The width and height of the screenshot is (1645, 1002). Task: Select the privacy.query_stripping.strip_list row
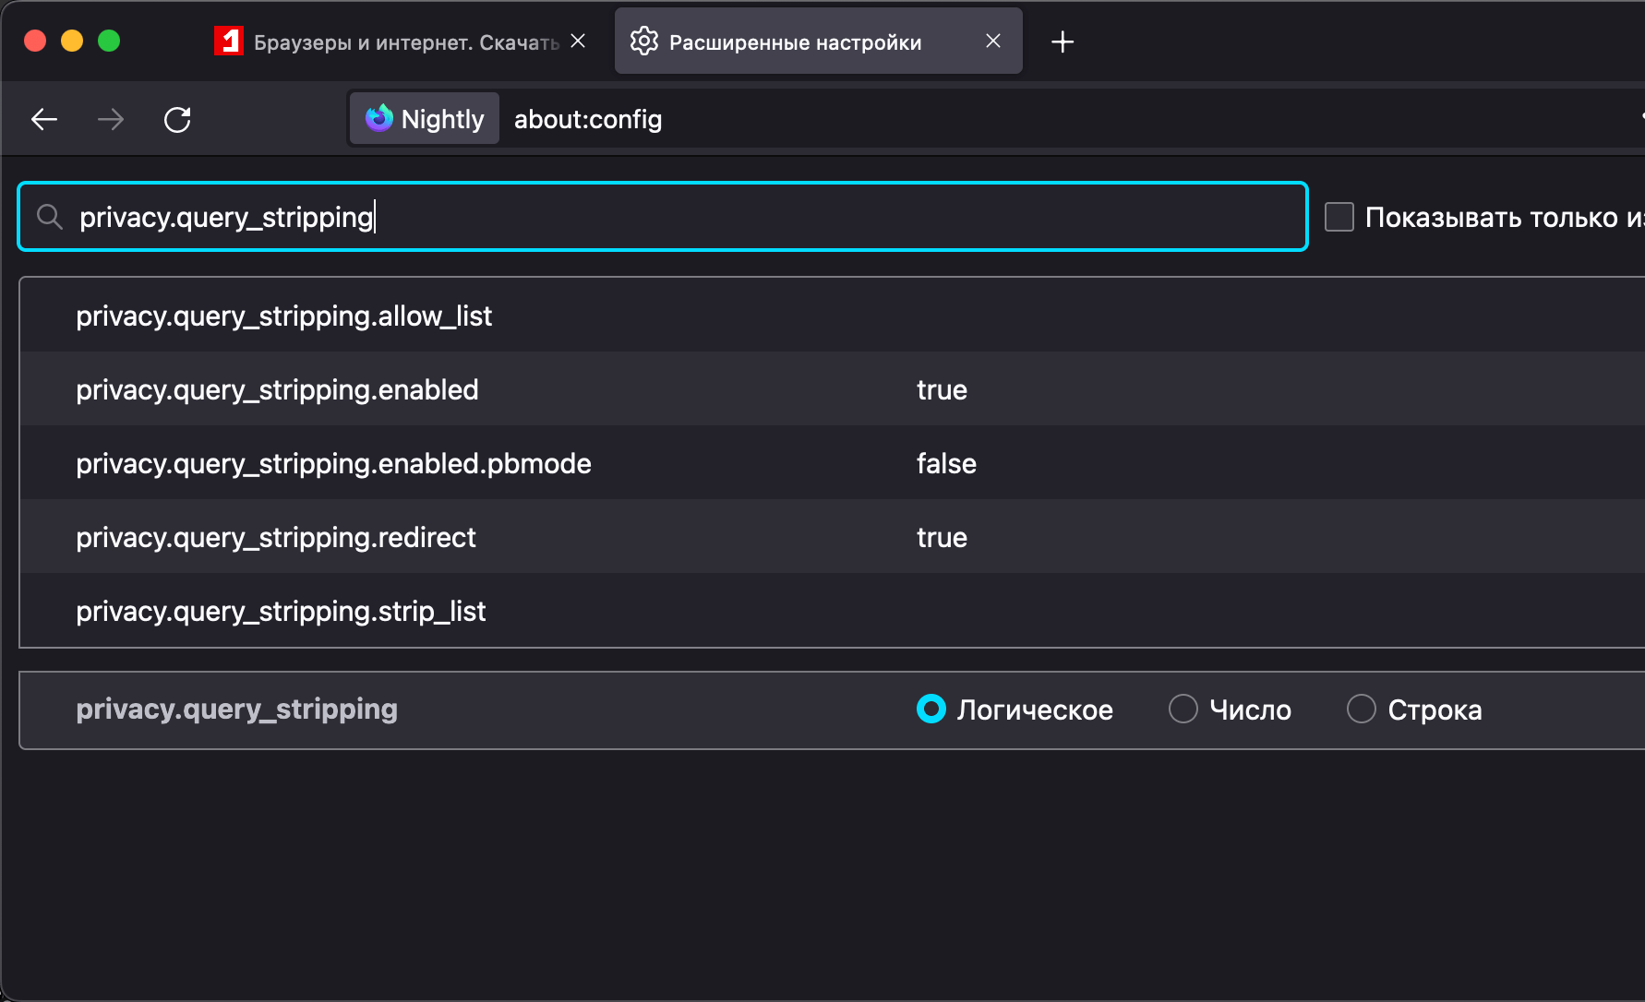[x=281, y=611]
